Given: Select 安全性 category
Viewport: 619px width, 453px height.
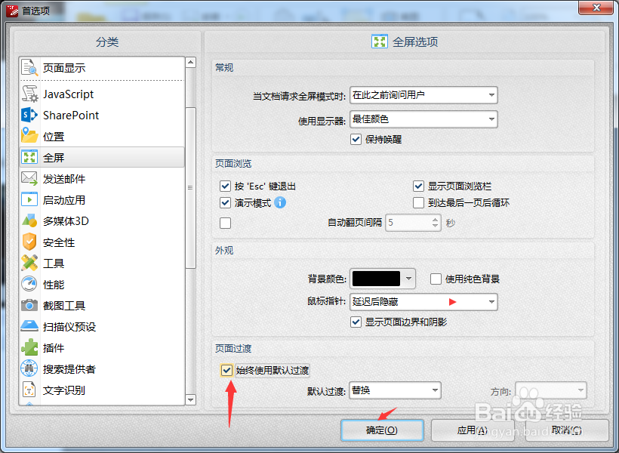Looking at the screenshot, I should (102, 242).
